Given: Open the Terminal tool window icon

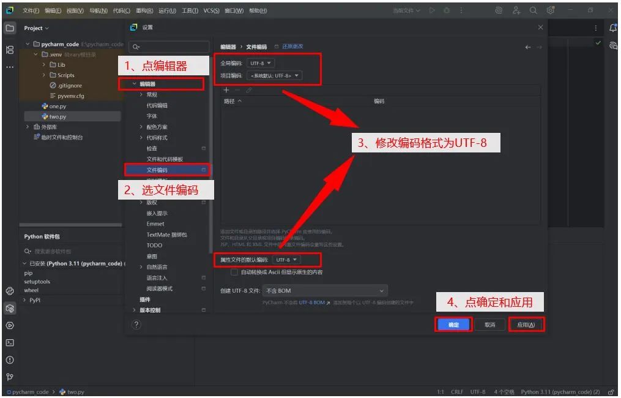Looking at the screenshot, I should click(x=10, y=344).
